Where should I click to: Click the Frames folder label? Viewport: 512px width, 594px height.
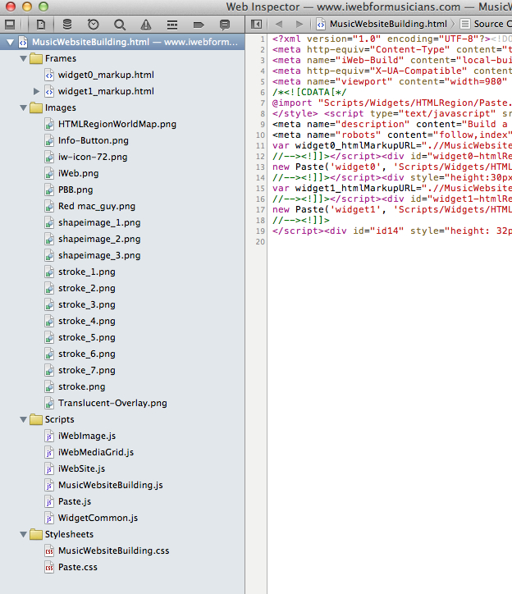(61, 58)
